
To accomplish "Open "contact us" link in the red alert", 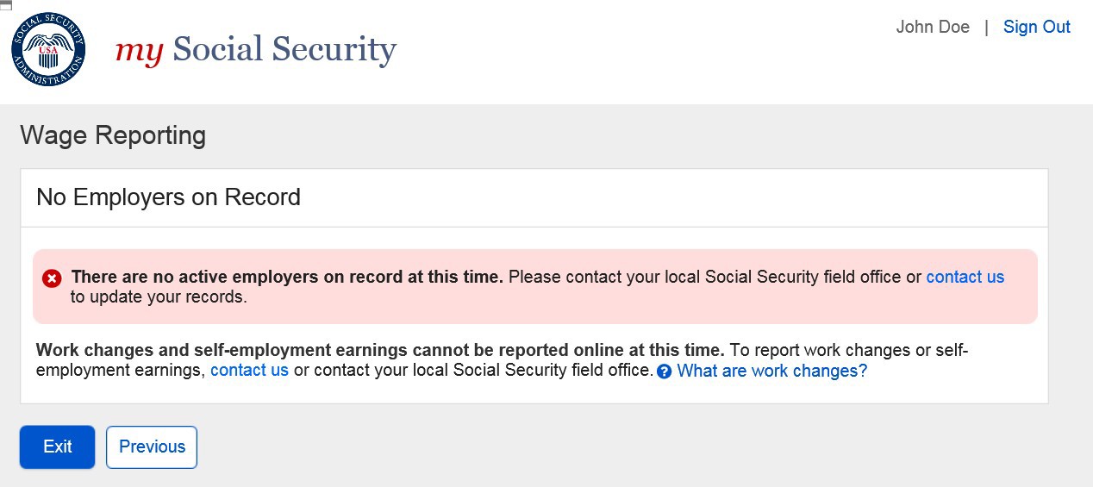I will [x=965, y=277].
